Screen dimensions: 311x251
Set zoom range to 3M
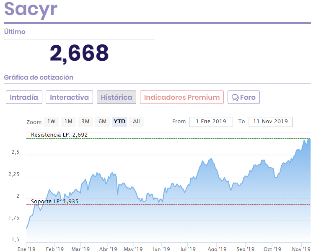(x=85, y=122)
